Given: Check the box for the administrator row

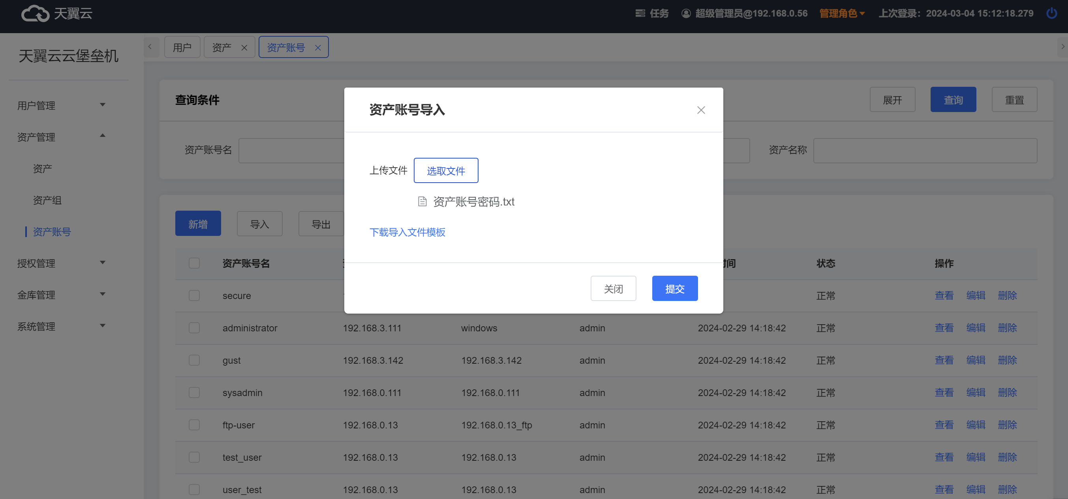Looking at the screenshot, I should 194,328.
